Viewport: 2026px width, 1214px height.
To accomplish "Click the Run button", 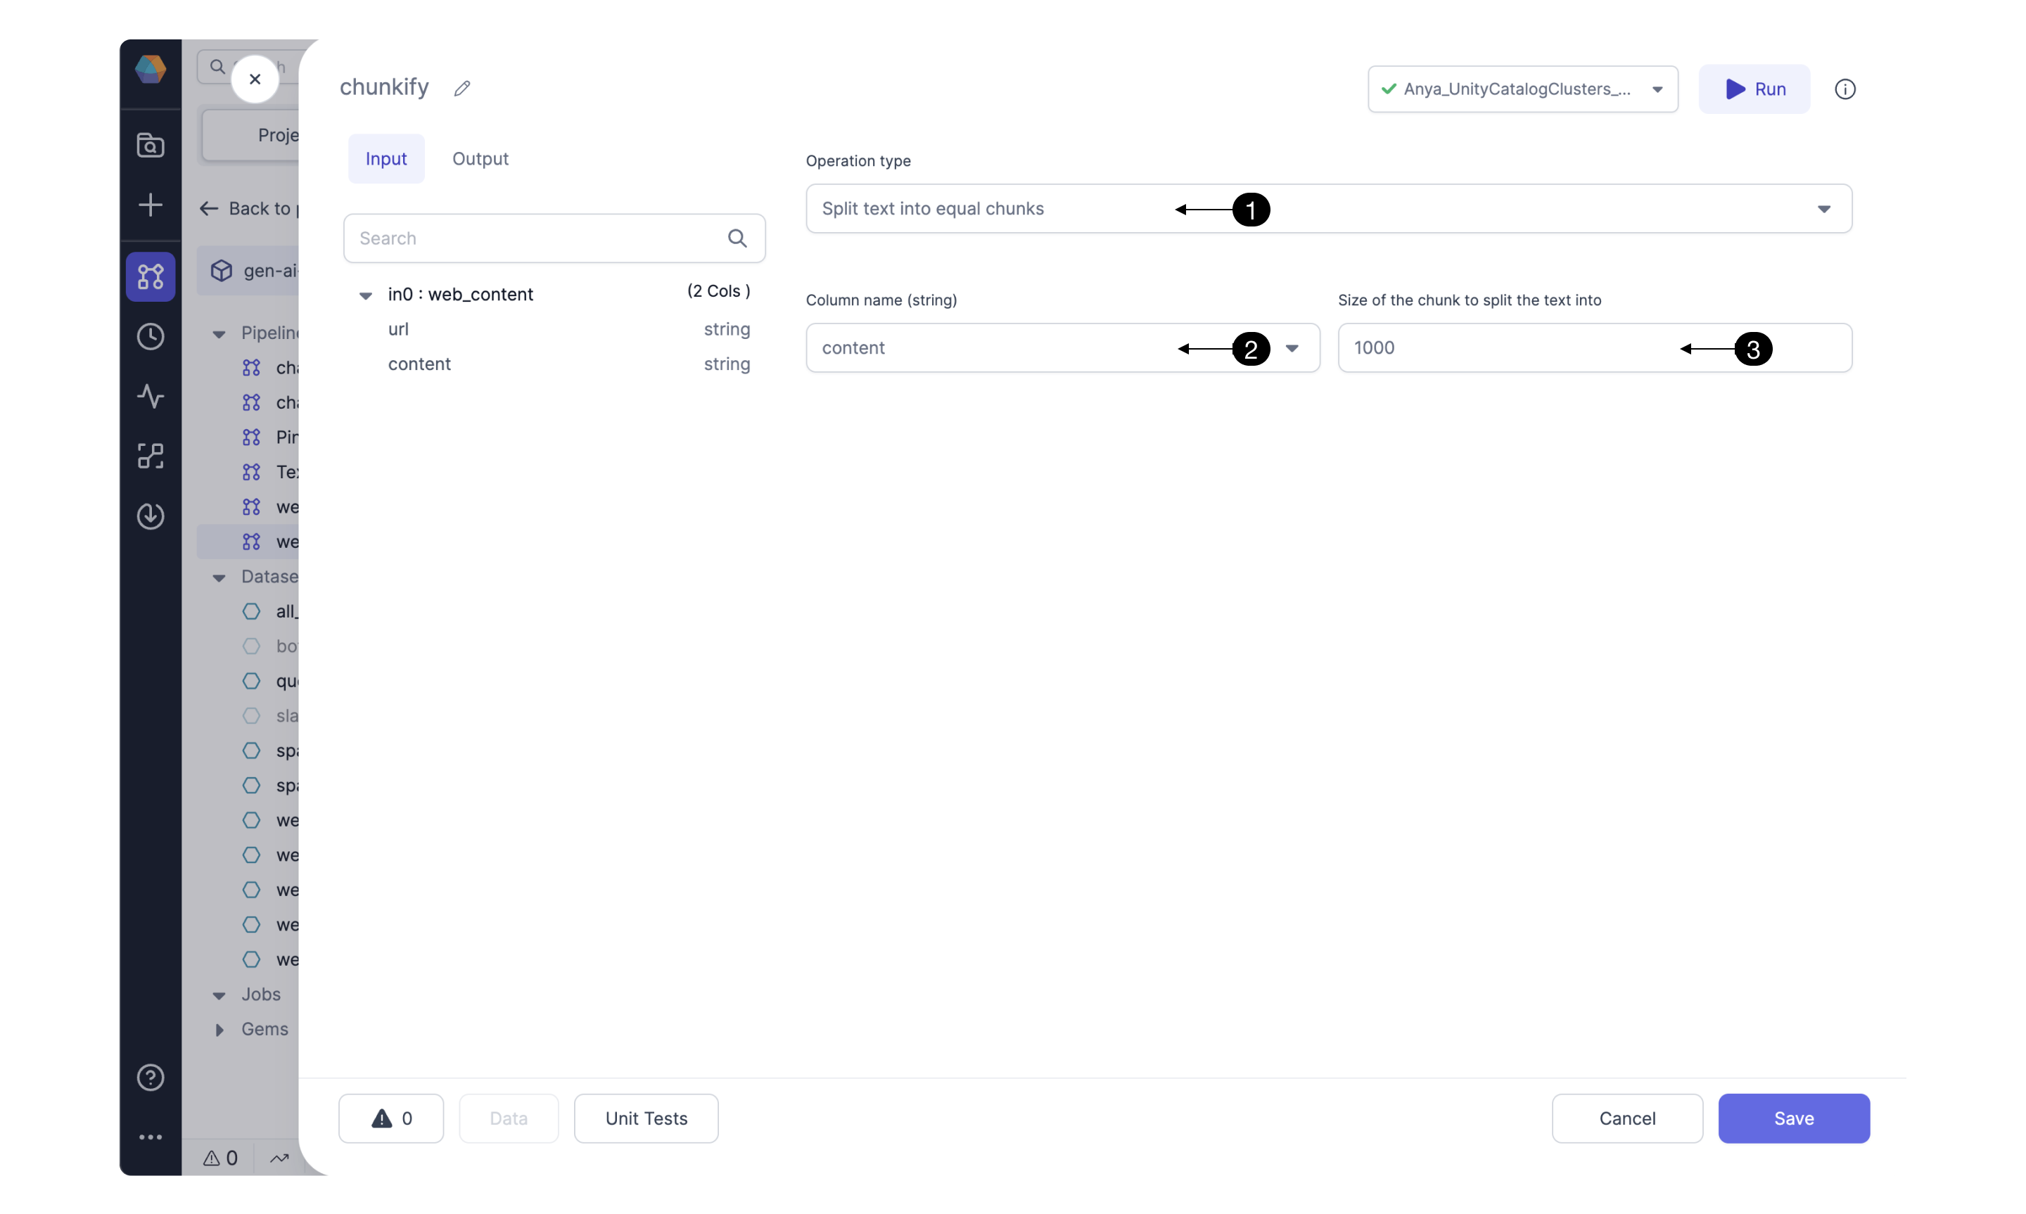I will (1754, 89).
